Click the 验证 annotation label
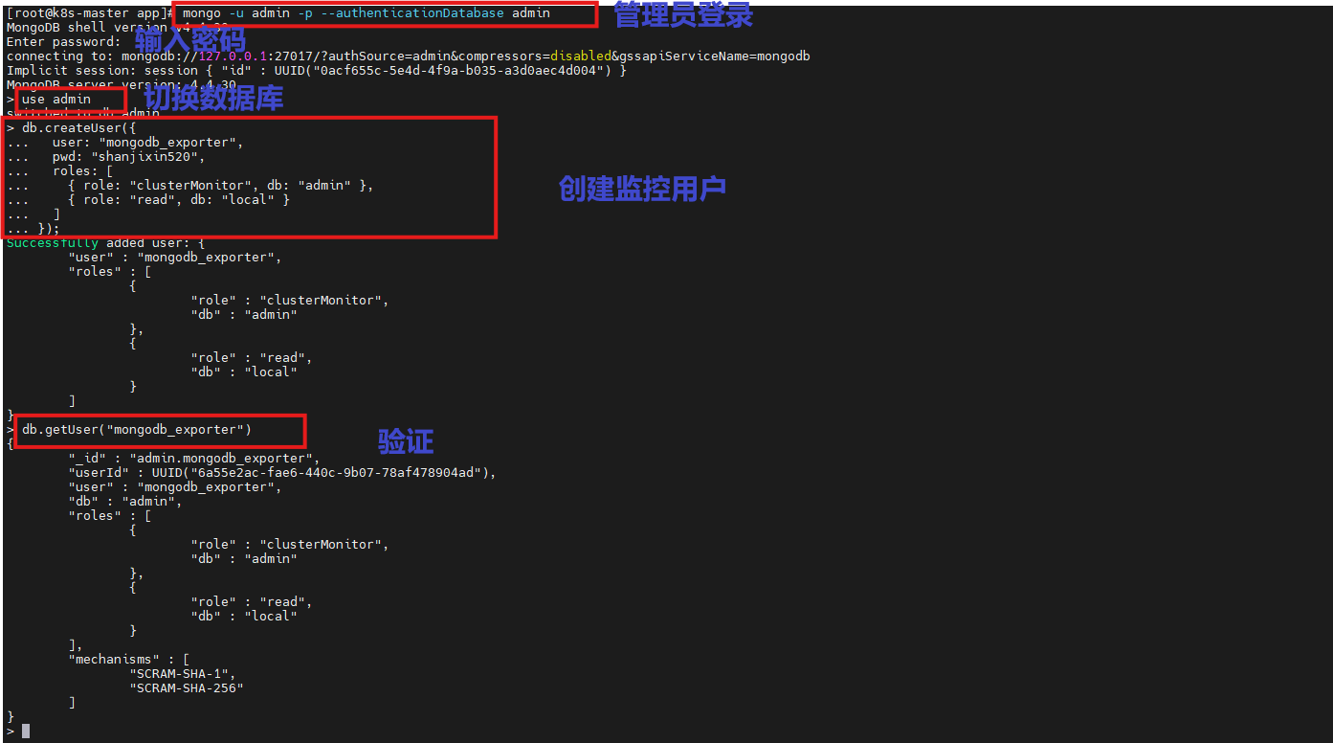Viewport: 1333px width, 743px height. click(406, 441)
